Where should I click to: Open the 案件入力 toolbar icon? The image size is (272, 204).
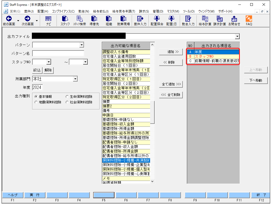[x=140, y=19]
